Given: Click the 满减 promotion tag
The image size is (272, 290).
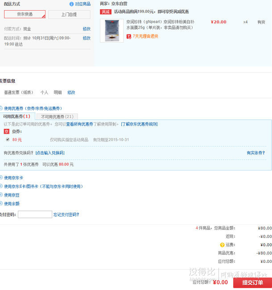Looking at the screenshot, I should pyautogui.click(x=106, y=12).
